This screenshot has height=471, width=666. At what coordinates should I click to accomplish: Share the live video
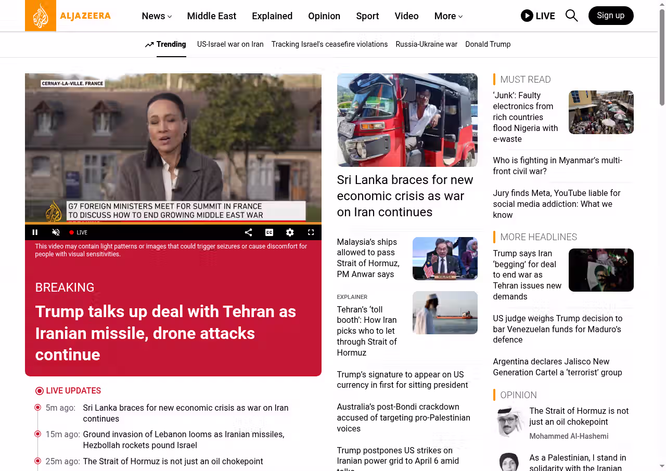click(248, 232)
